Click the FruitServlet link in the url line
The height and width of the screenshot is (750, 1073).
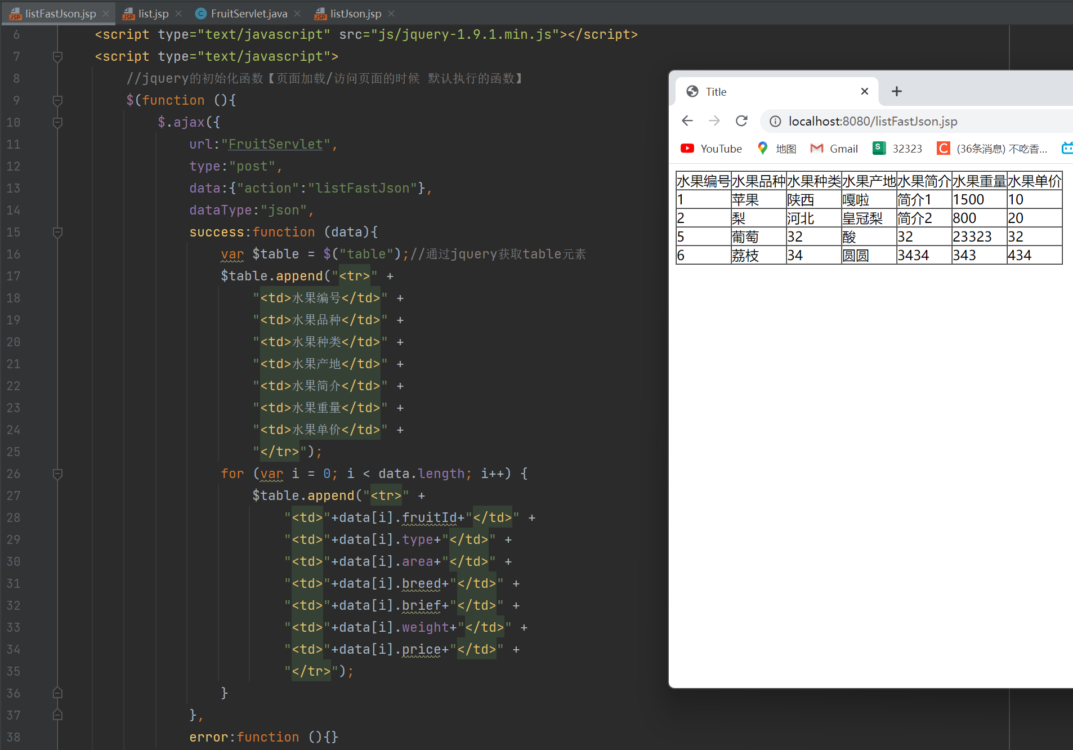click(275, 144)
